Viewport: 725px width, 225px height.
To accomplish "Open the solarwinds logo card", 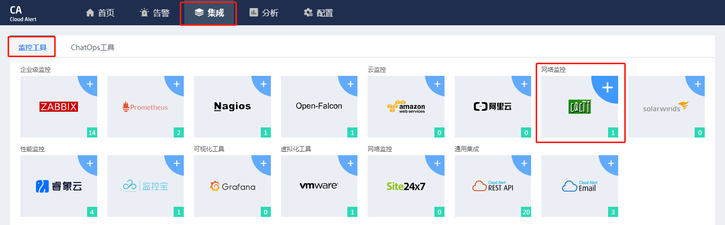I will pos(666,107).
